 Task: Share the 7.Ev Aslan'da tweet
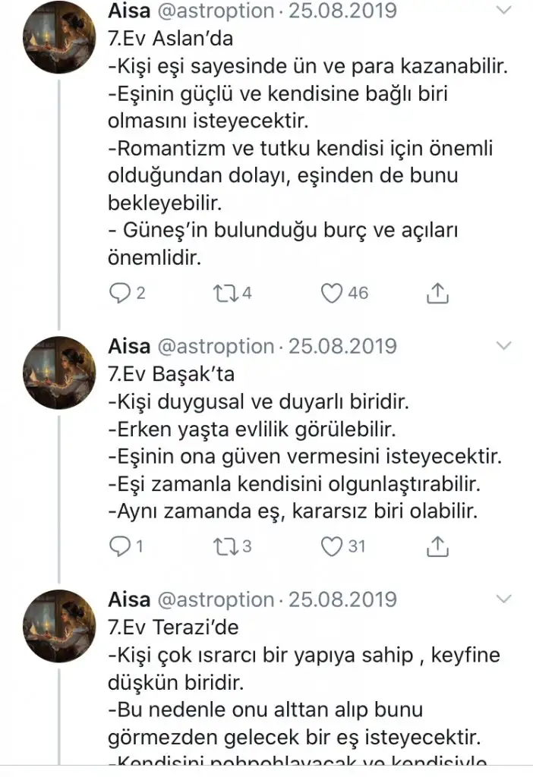tap(439, 293)
